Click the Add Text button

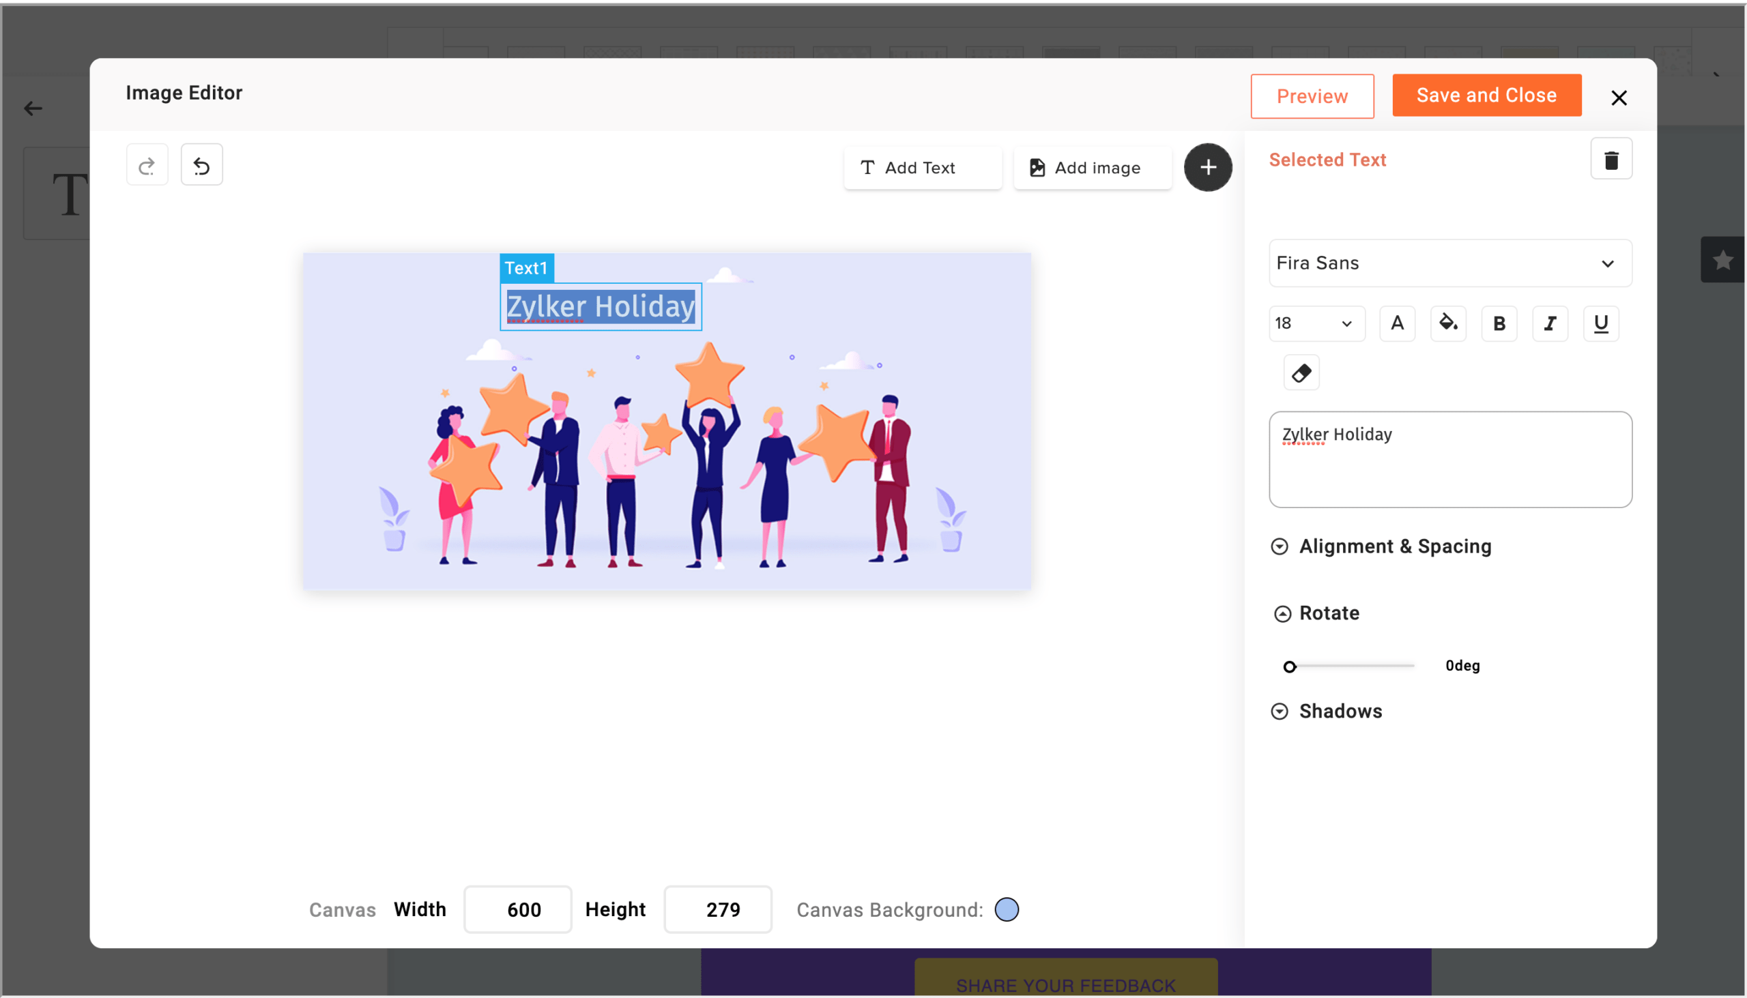[921, 168]
